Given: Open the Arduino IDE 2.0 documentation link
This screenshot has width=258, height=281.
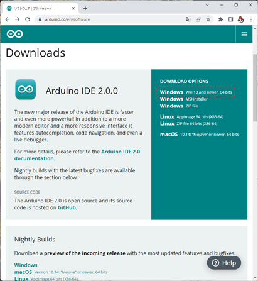Looking at the screenshot, I should point(77,155).
